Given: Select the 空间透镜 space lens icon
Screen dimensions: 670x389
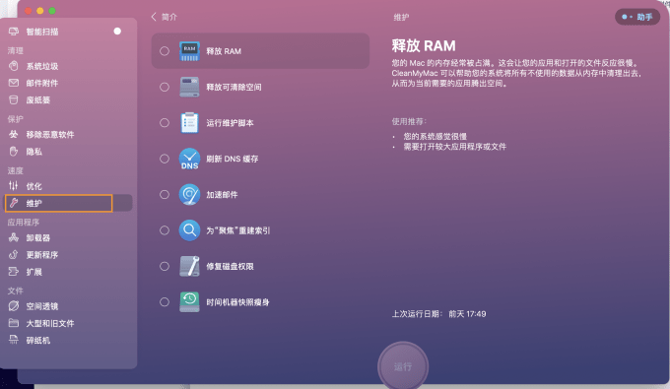Looking at the screenshot, I should pyautogui.click(x=14, y=305).
